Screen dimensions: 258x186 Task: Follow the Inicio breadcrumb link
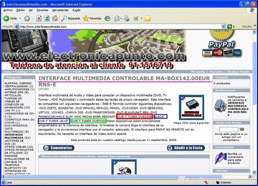(7, 72)
